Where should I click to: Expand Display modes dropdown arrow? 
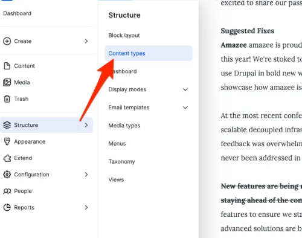point(185,89)
